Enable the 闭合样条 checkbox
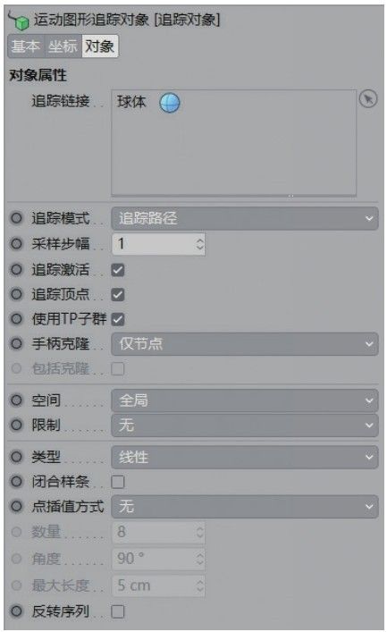The height and width of the screenshot is (632, 387). click(x=118, y=482)
